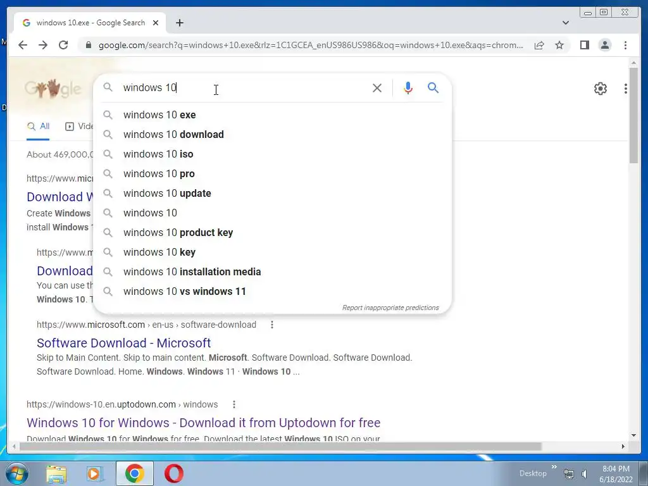The height and width of the screenshot is (486, 648).
Task: Open the taskbar clock showing 8:04 PM
Action: tap(616, 474)
